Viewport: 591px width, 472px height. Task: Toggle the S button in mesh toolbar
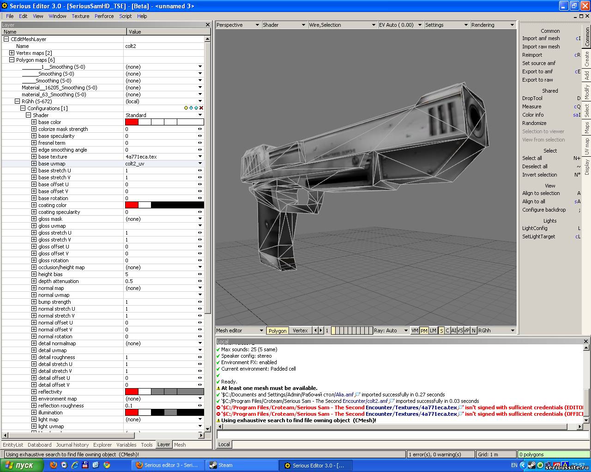click(x=441, y=330)
